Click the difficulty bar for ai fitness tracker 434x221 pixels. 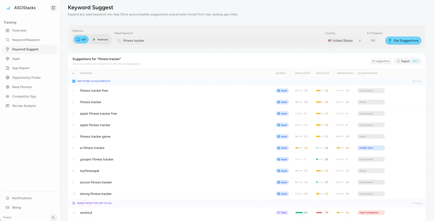click(320, 148)
